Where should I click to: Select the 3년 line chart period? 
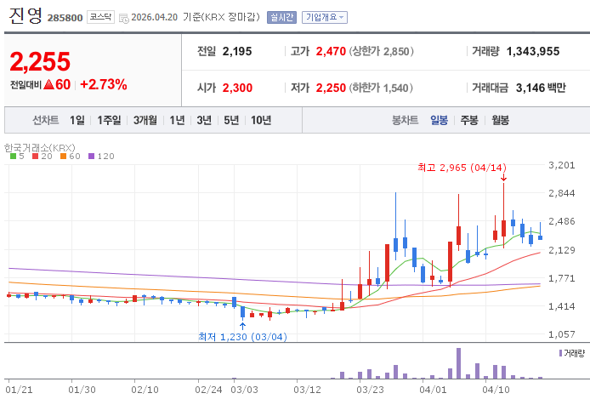pyautogui.click(x=204, y=120)
